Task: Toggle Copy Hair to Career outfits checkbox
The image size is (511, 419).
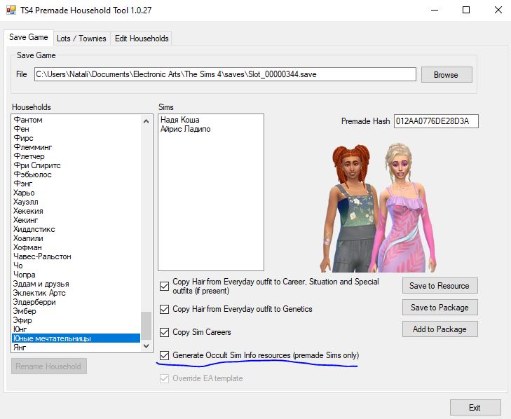Action: [165, 286]
